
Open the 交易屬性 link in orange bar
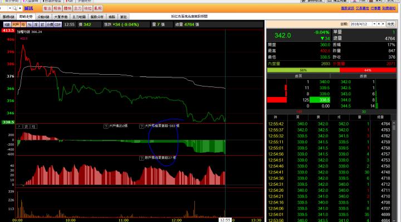363,8
